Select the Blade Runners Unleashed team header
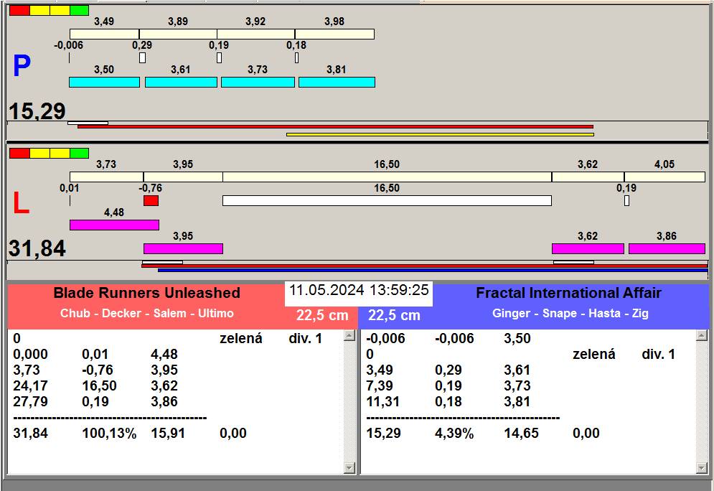 tap(146, 293)
